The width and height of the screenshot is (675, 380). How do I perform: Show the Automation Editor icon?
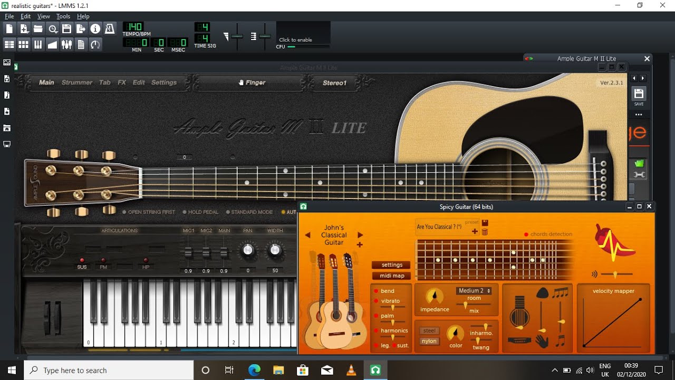point(52,45)
